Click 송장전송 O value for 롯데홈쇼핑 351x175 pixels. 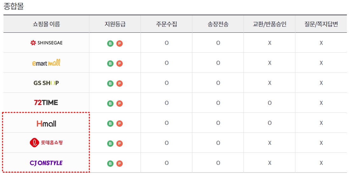pos(218,143)
